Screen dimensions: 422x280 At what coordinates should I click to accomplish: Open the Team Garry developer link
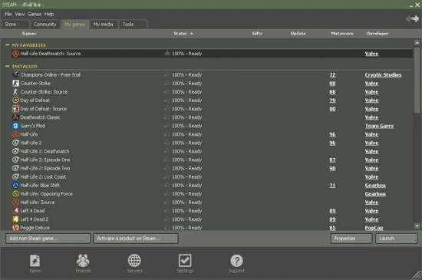(379, 126)
